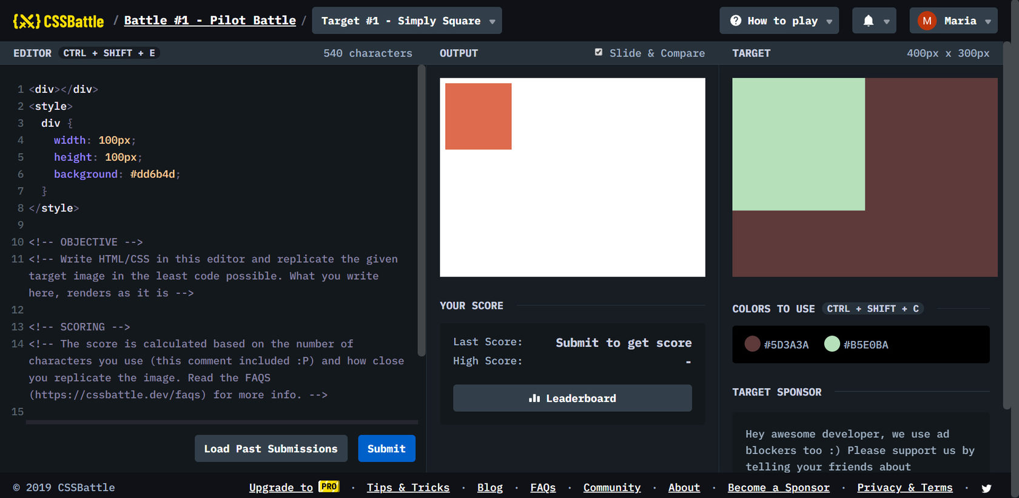Open the Leaderboard button
The height and width of the screenshot is (498, 1019).
[573, 398]
